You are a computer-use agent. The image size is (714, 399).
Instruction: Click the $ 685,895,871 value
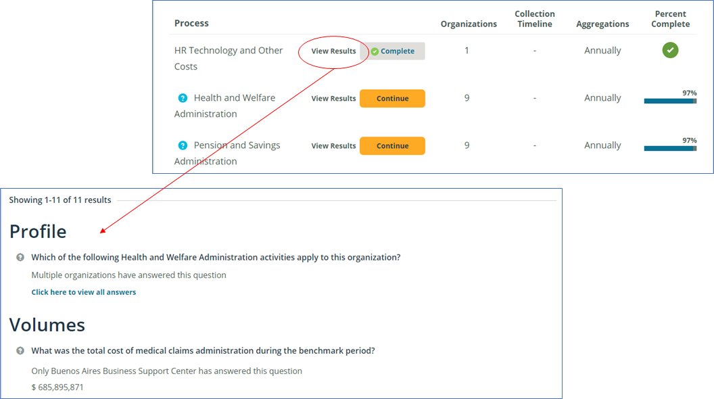point(57,387)
